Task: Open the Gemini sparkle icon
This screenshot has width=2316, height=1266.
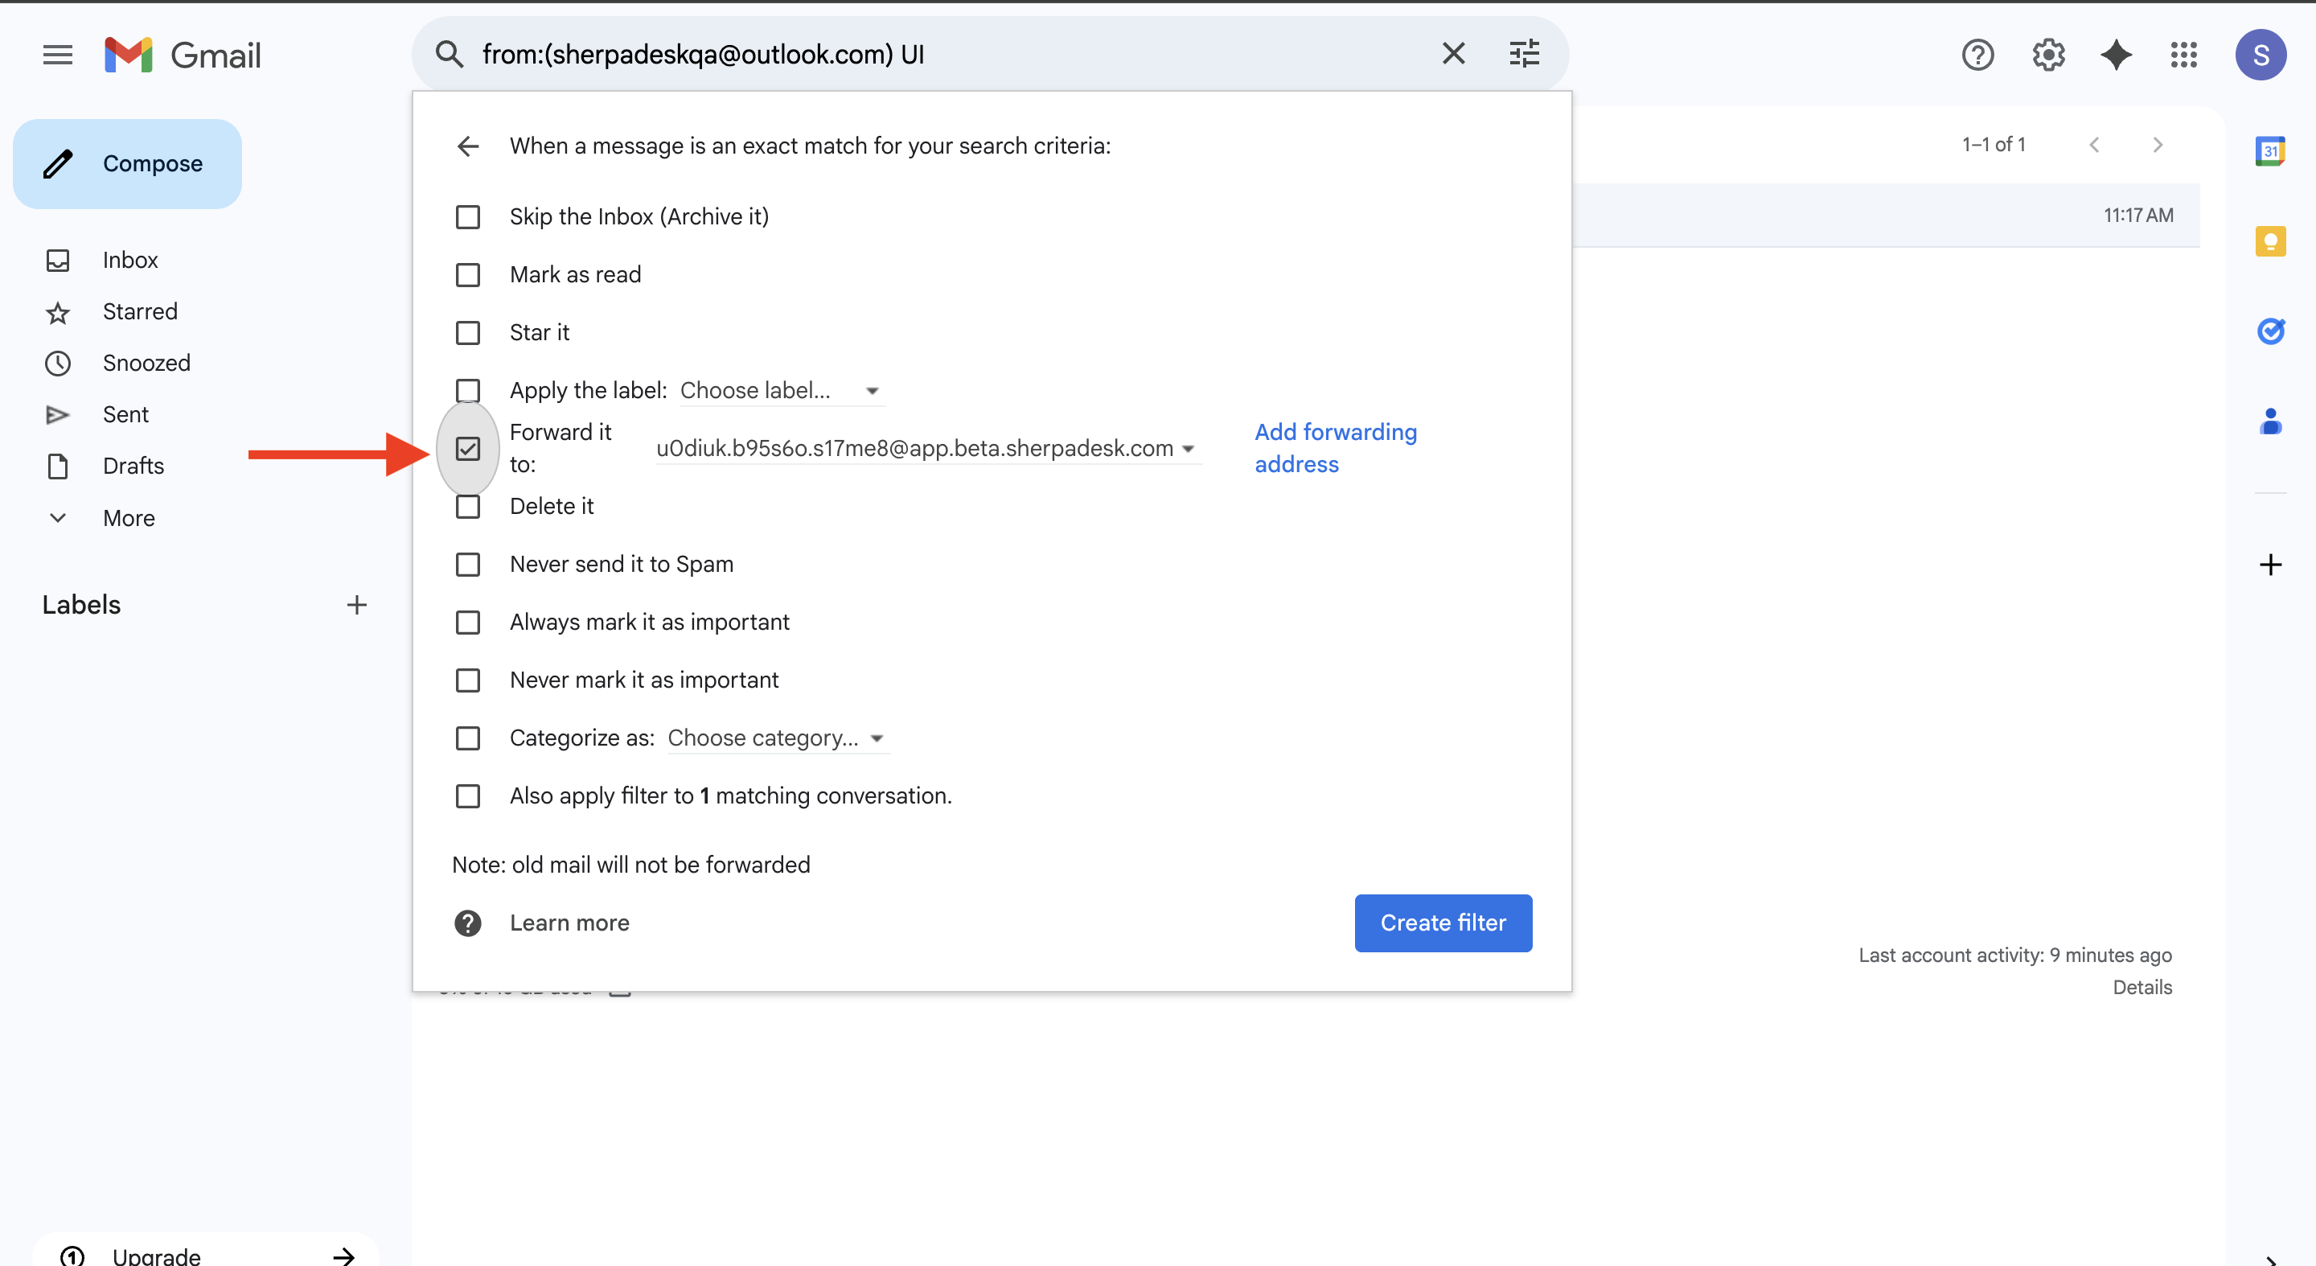Action: [2116, 55]
